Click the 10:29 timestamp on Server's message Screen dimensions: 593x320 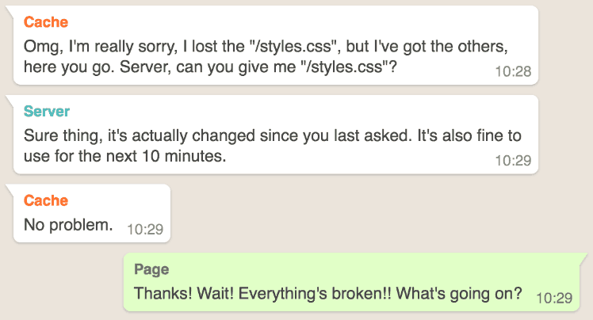[x=513, y=161]
